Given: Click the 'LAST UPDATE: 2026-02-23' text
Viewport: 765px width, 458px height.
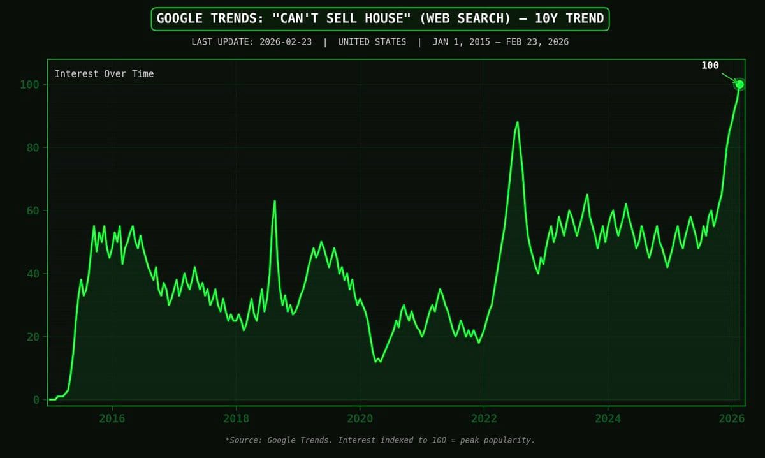Looking at the screenshot, I should [251, 42].
